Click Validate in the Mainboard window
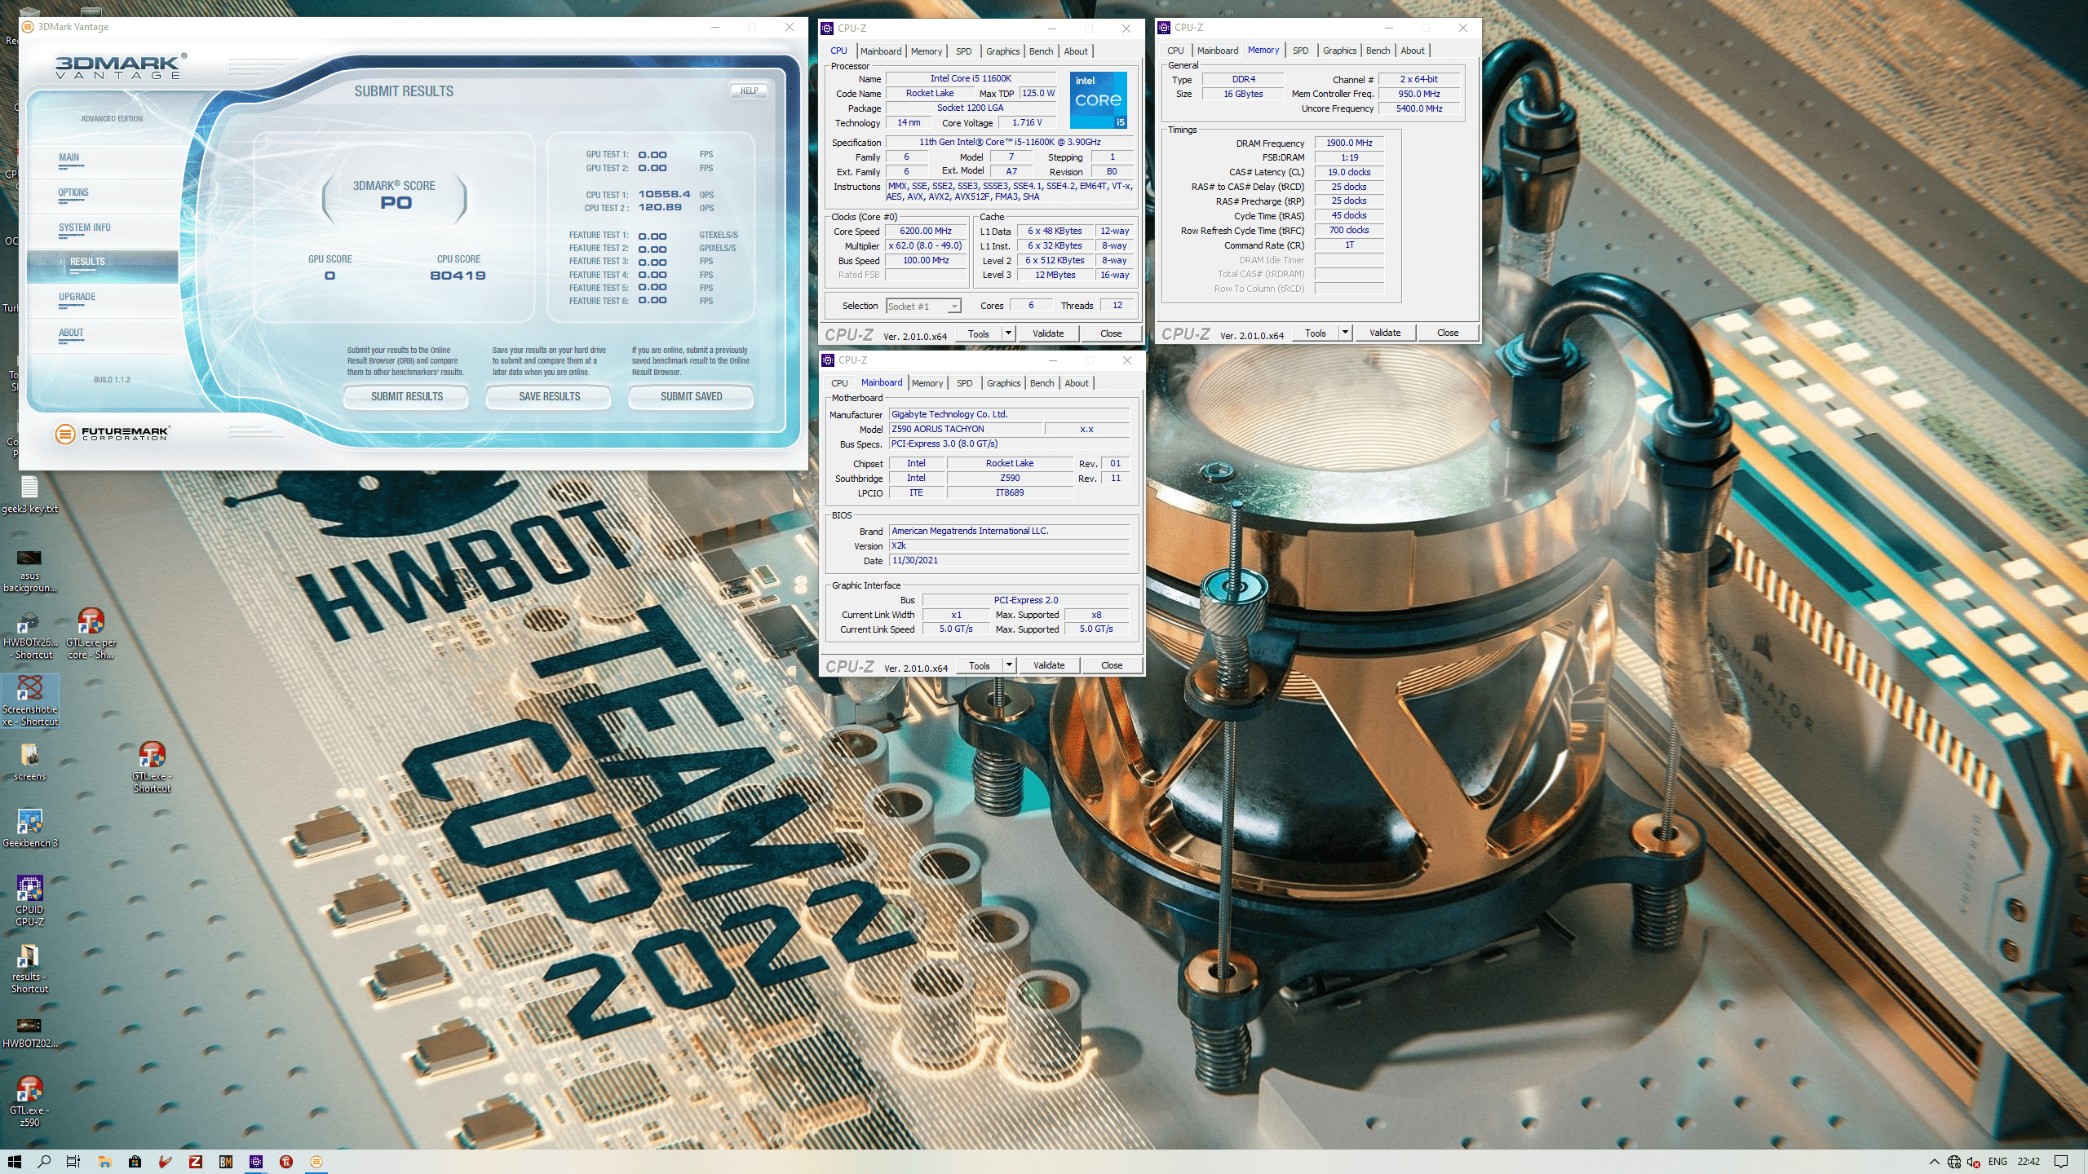 (1049, 665)
